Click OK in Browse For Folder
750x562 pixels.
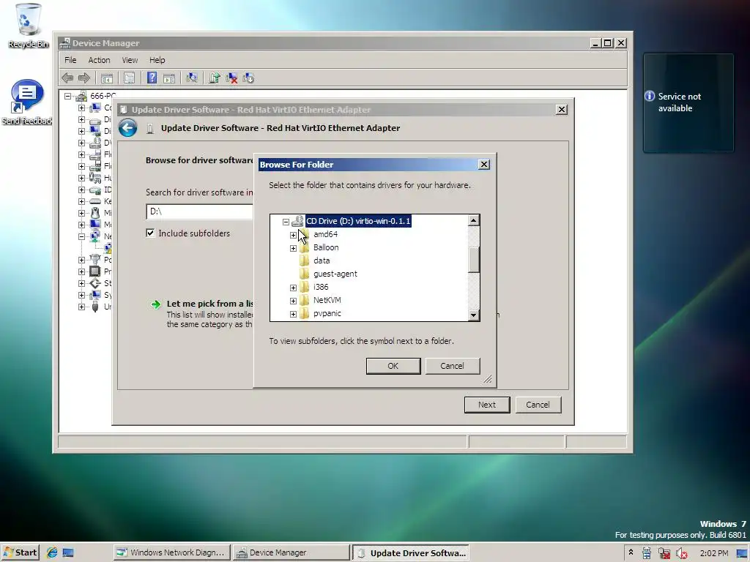(x=393, y=366)
